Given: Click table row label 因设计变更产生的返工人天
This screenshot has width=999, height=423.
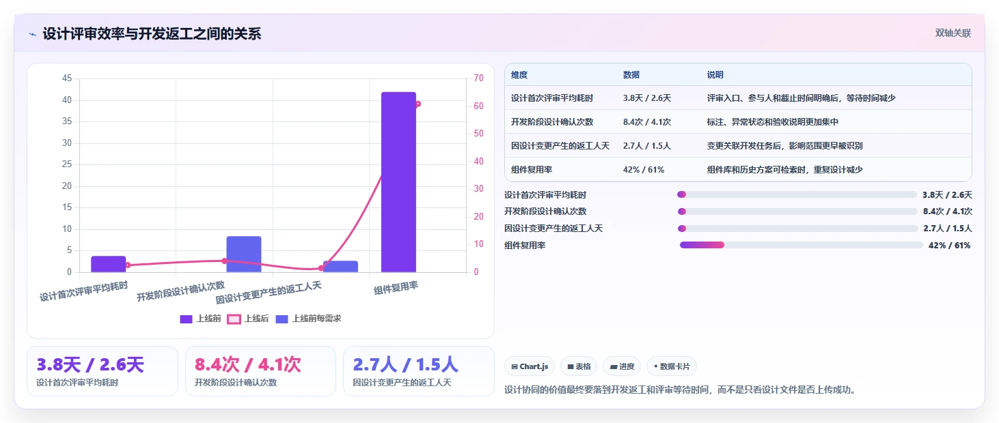Looking at the screenshot, I should point(560,146).
